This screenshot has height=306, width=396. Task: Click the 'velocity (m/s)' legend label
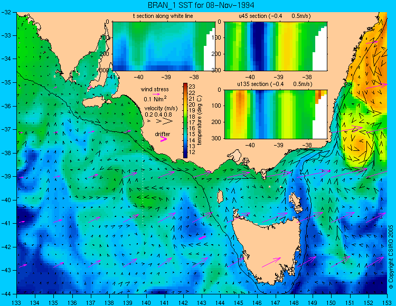pos(161,109)
